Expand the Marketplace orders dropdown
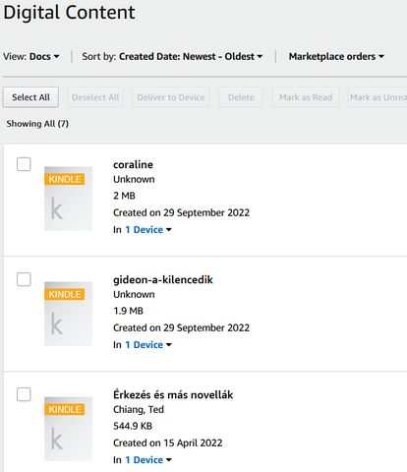Image resolution: width=407 pixels, height=472 pixels. pyautogui.click(x=336, y=56)
